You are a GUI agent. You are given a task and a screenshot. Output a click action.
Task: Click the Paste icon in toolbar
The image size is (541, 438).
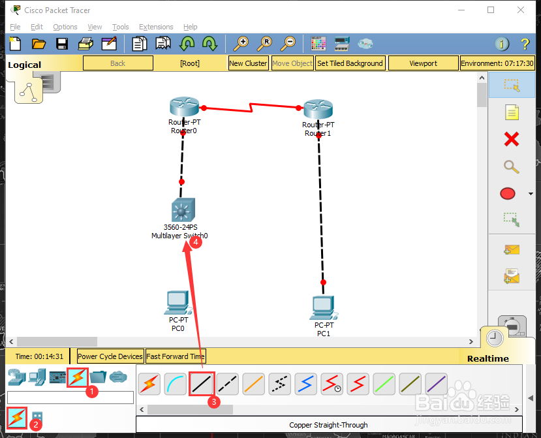[163, 44]
